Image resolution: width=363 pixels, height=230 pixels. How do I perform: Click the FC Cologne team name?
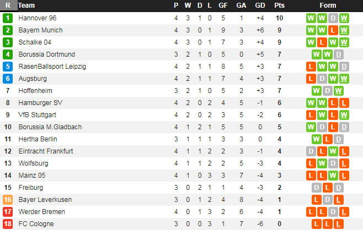[x=35, y=224]
